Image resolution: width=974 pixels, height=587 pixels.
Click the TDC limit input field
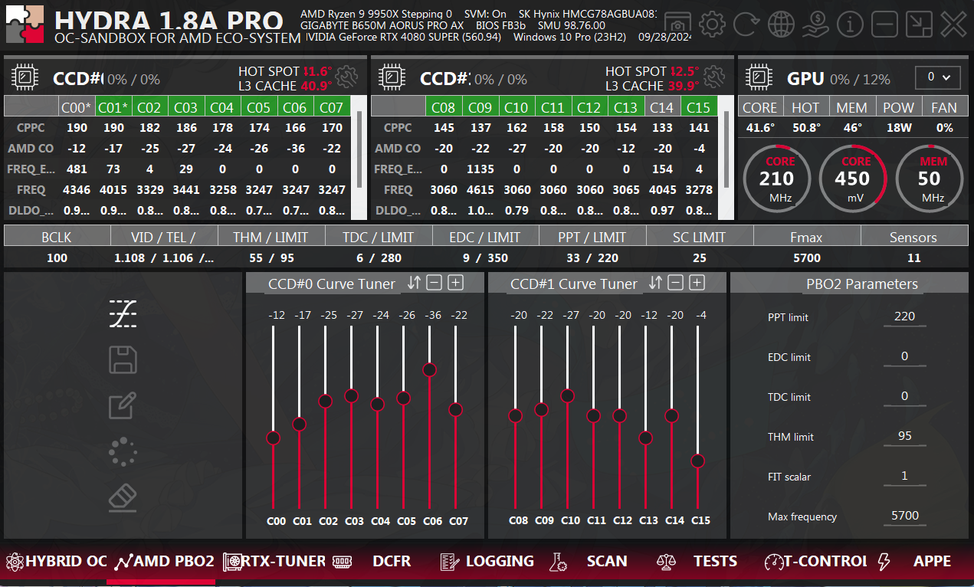[x=904, y=396]
